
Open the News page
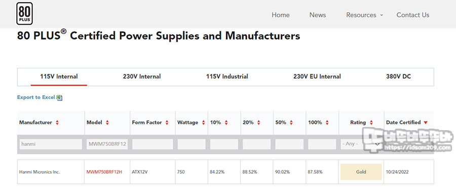pyautogui.click(x=318, y=15)
